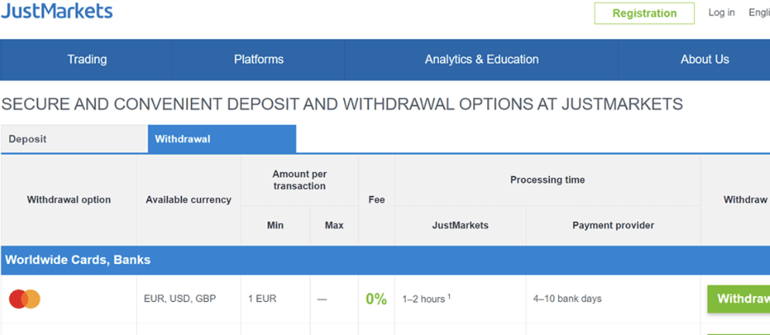Viewport: 770px width, 335px height.
Task: Switch to the Deposit tab
Action: tap(28, 139)
